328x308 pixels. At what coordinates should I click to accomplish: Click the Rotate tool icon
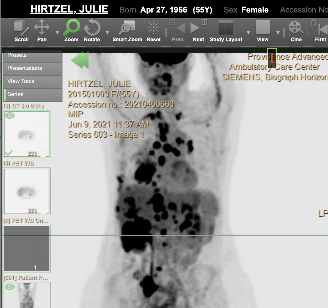(92, 31)
